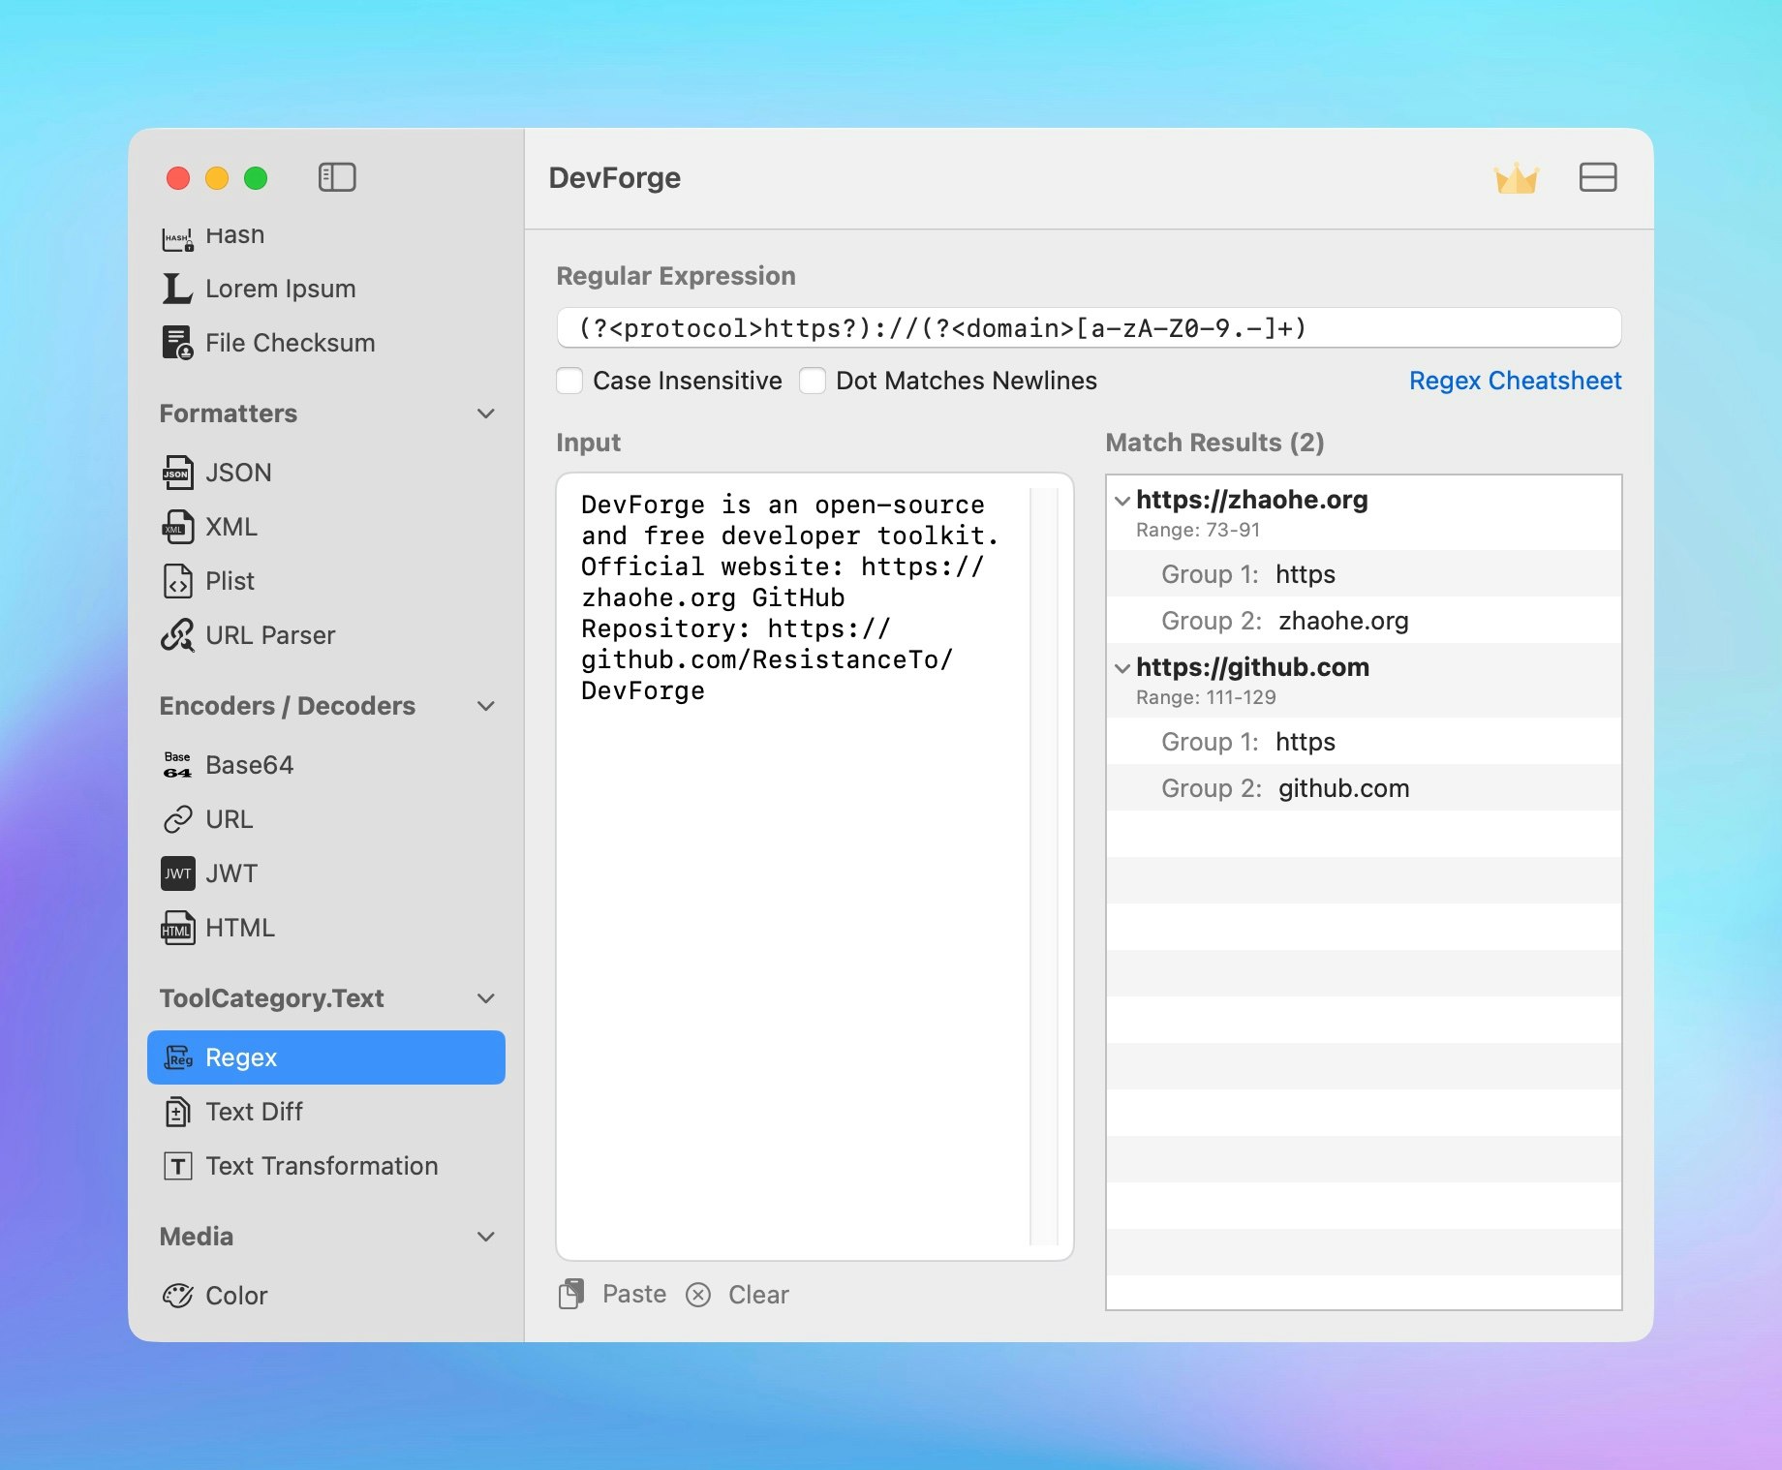Click the gold crown premium icon
This screenshot has height=1470, width=1782.
[x=1516, y=178]
